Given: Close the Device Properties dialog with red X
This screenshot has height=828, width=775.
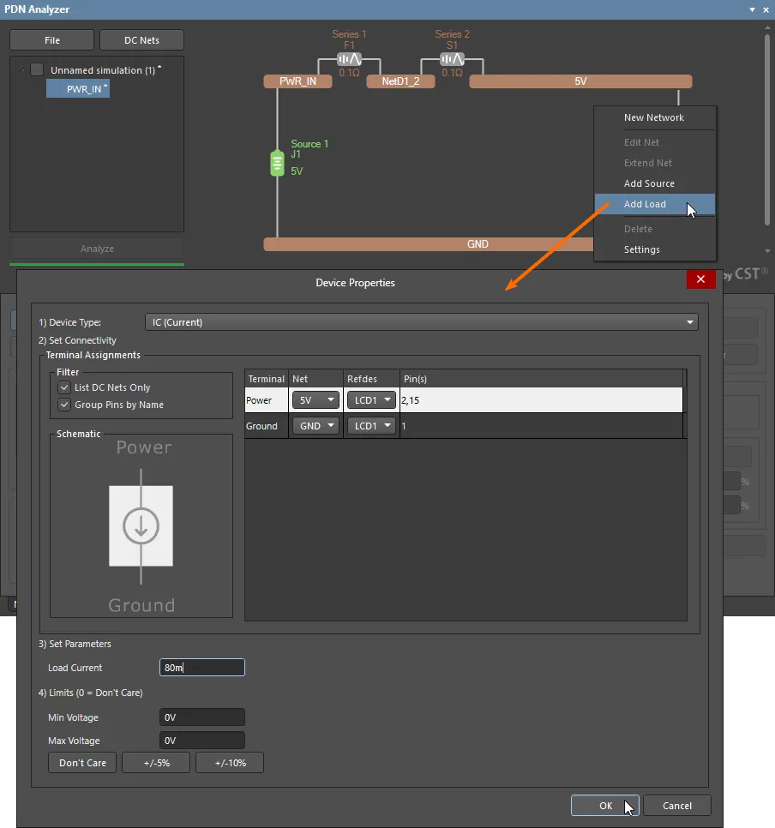Looking at the screenshot, I should (x=700, y=279).
